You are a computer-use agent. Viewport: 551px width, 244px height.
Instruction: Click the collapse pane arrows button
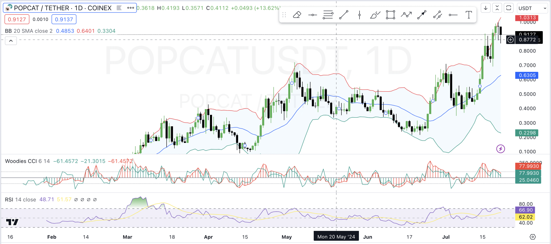point(497,8)
